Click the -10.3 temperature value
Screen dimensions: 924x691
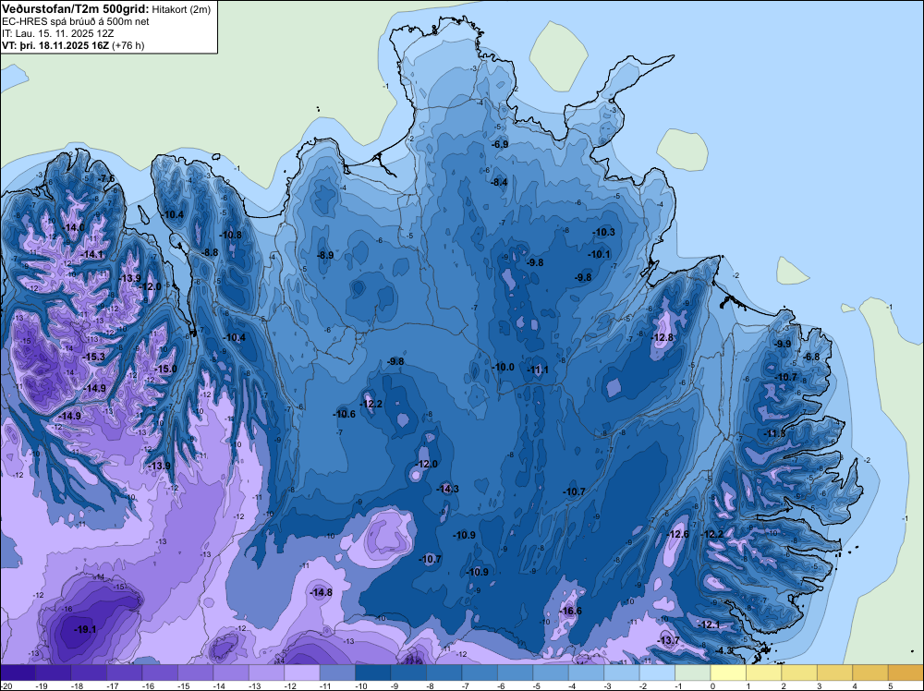[604, 232]
